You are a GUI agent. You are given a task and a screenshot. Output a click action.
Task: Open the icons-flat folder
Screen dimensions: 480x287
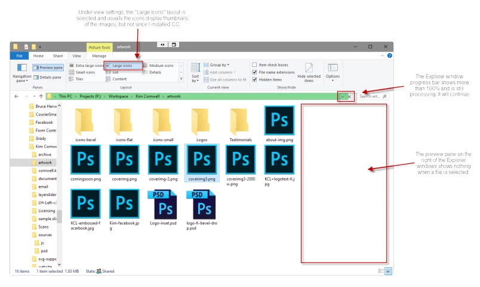point(124,125)
